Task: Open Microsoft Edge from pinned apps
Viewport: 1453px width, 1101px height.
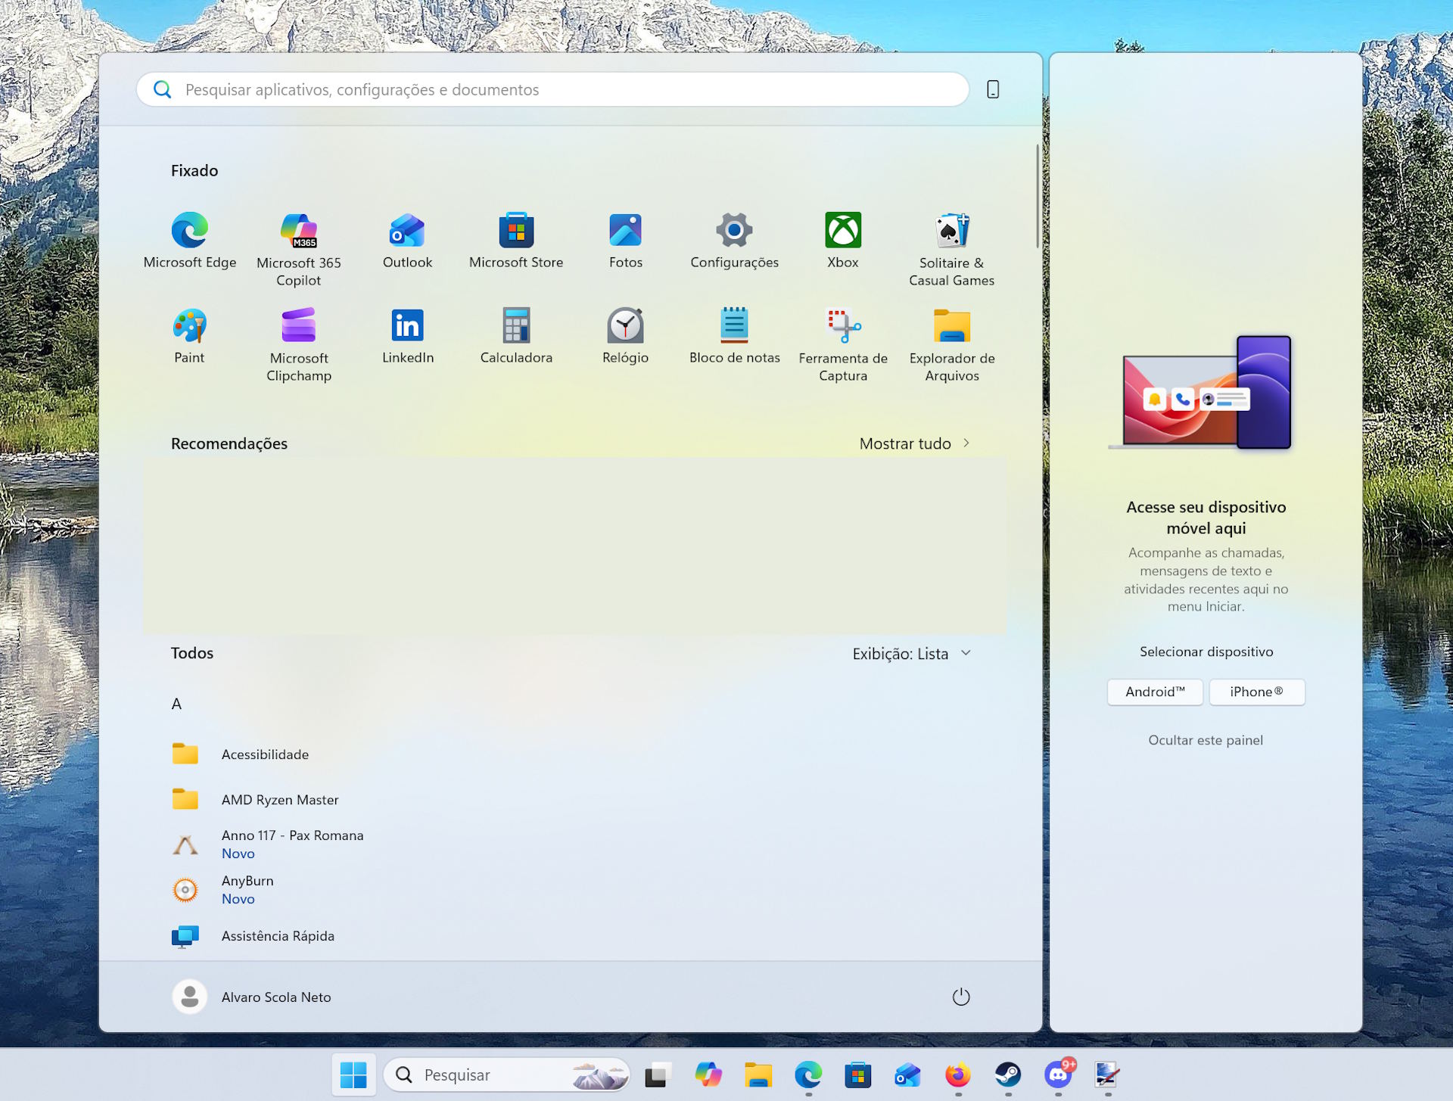Action: click(189, 241)
